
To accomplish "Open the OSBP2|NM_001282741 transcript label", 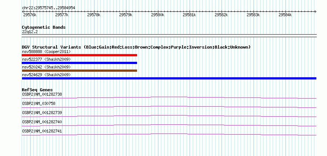I will tap(42, 131).
